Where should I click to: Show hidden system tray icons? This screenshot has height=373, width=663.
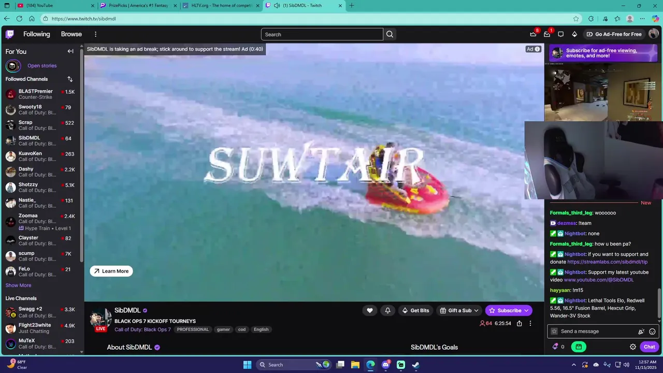(x=573, y=365)
